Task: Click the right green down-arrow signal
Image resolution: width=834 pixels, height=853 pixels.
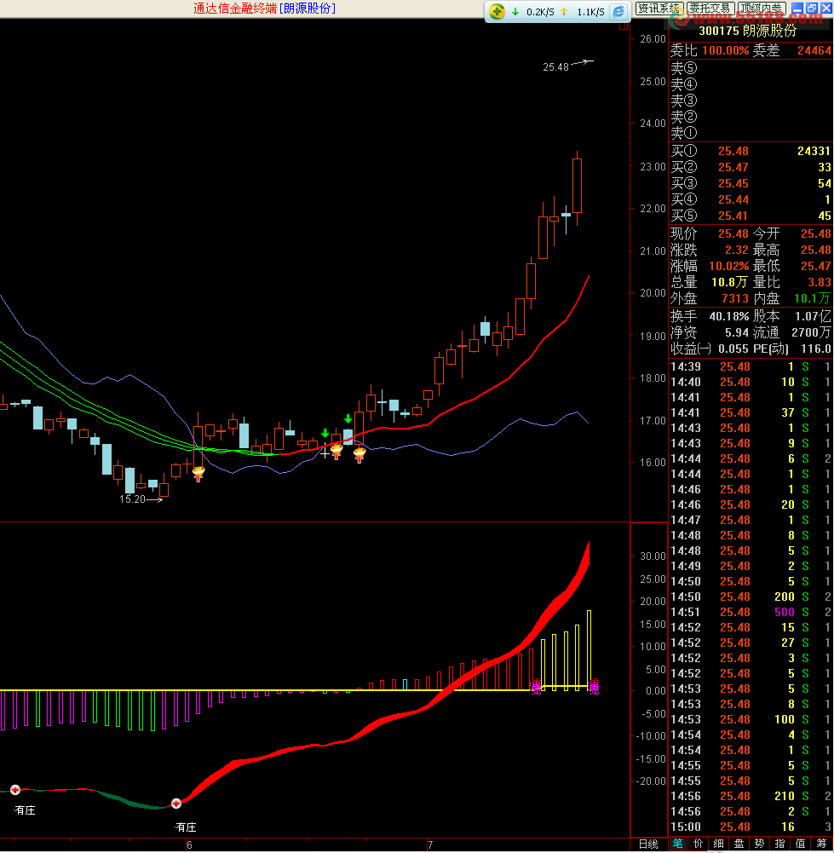Action: [348, 418]
